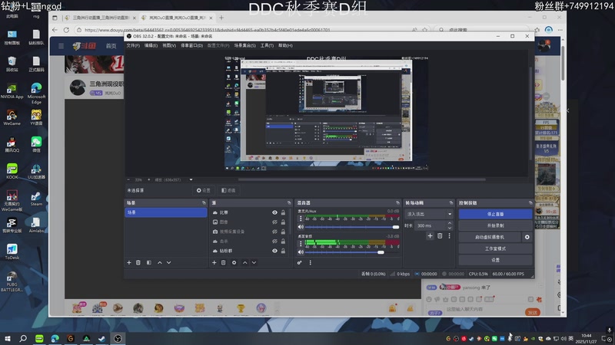Open the fade transition type dropdown
615x345 pixels.
[x=429, y=214]
